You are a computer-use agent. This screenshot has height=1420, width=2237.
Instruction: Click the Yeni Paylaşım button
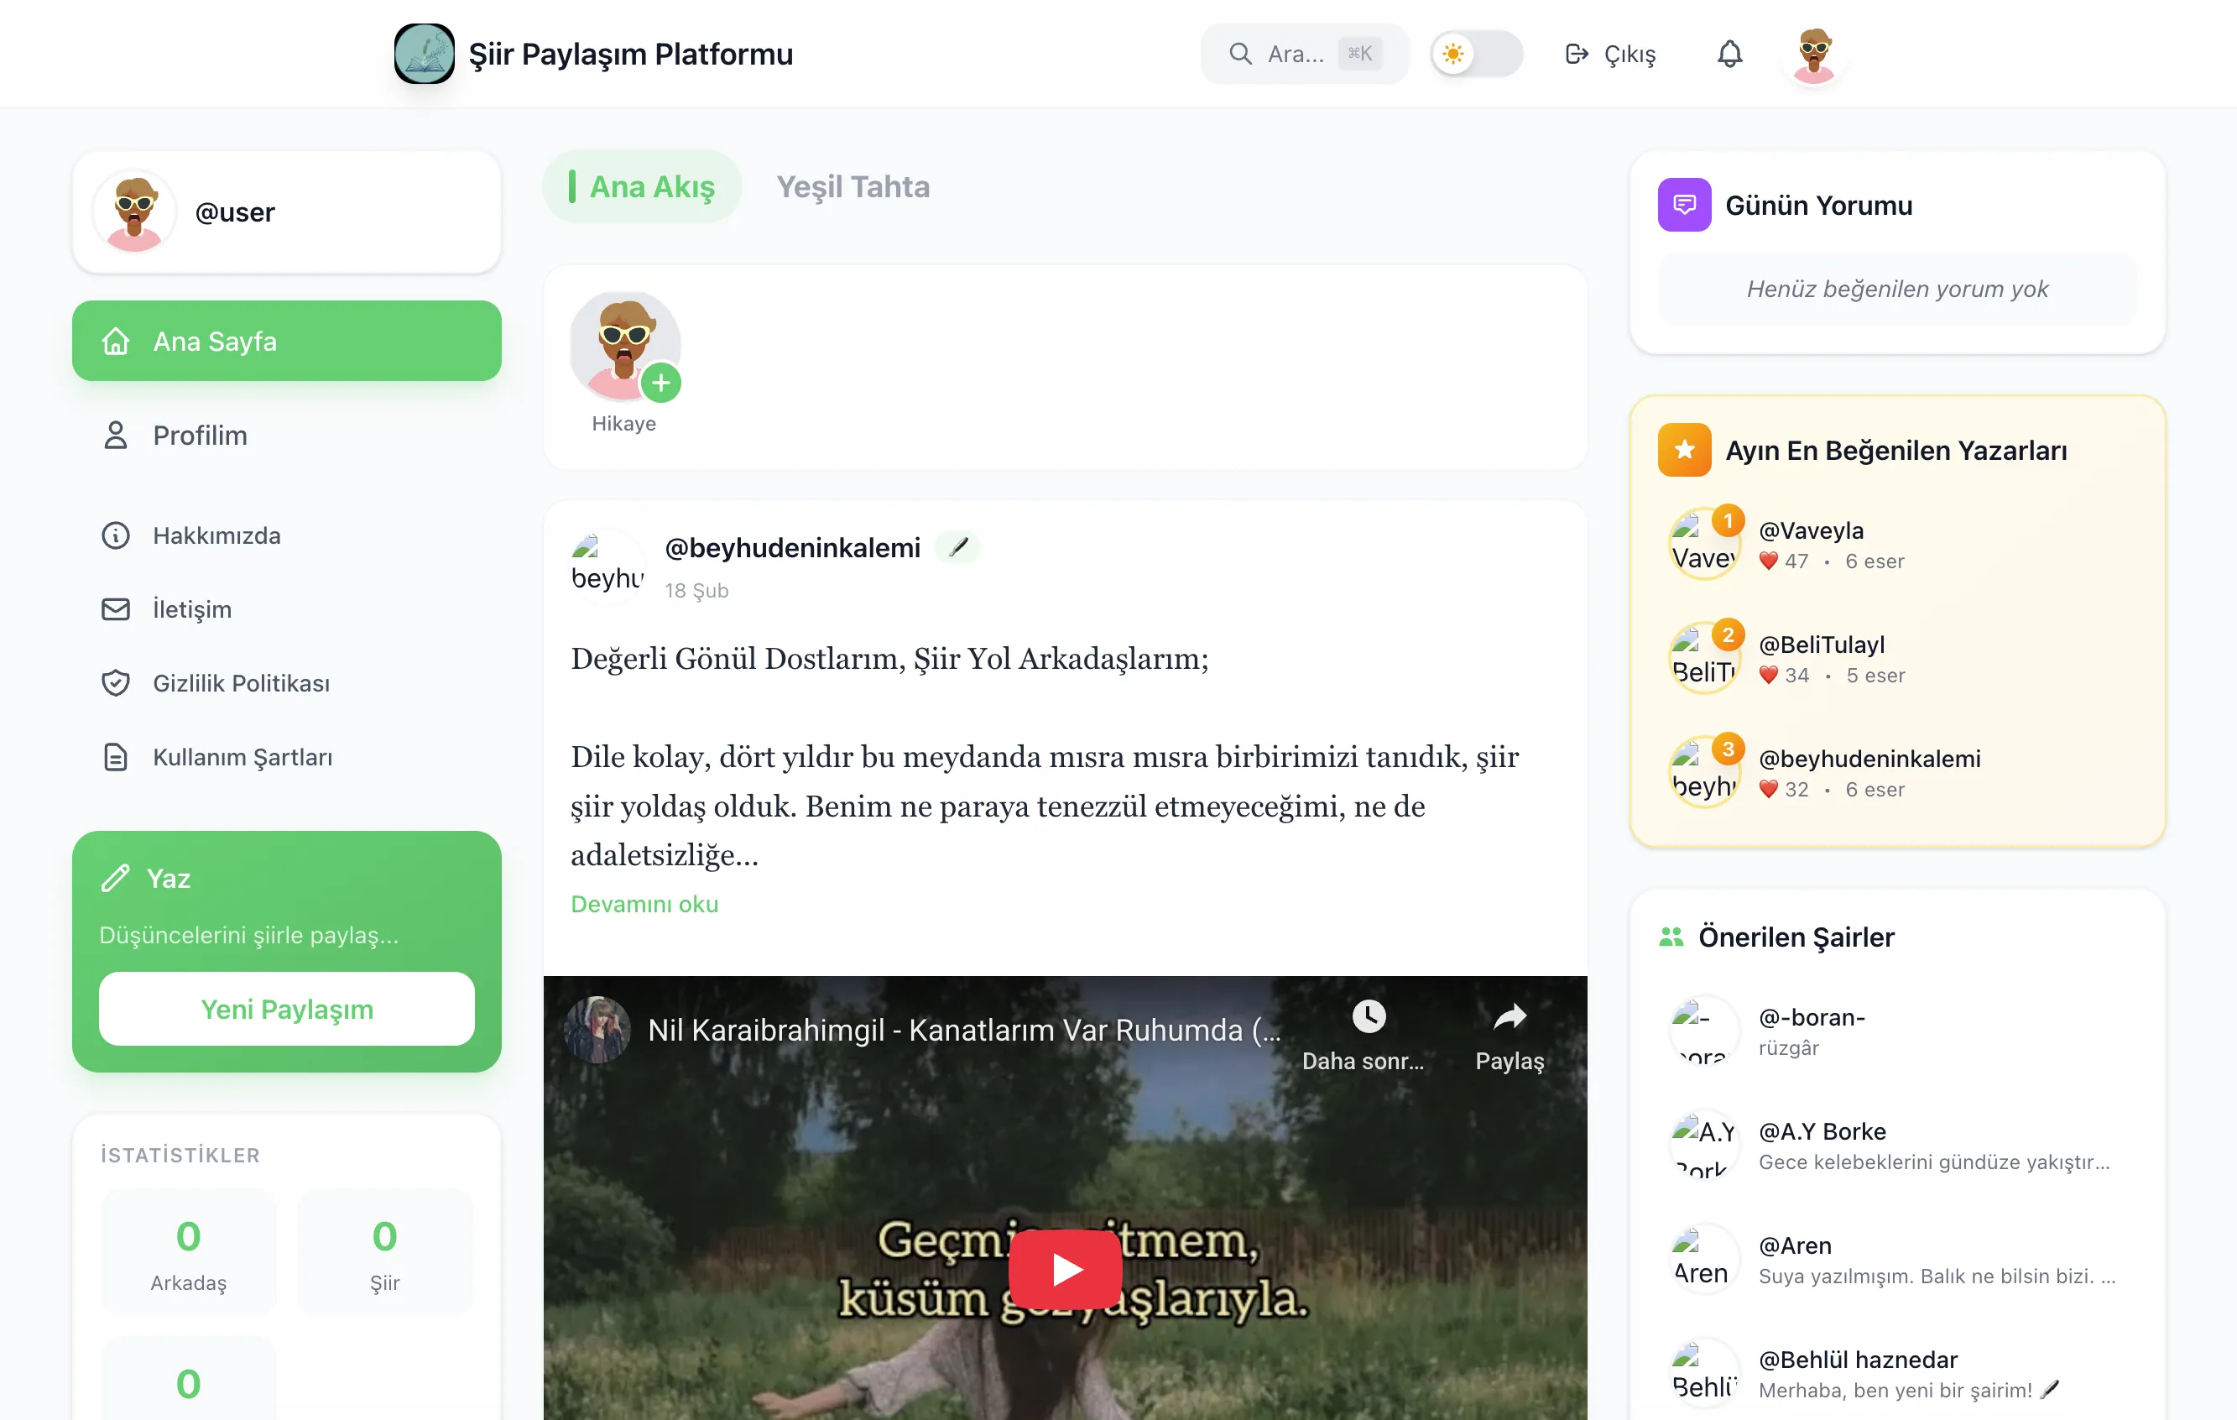pyautogui.click(x=286, y=1008)
